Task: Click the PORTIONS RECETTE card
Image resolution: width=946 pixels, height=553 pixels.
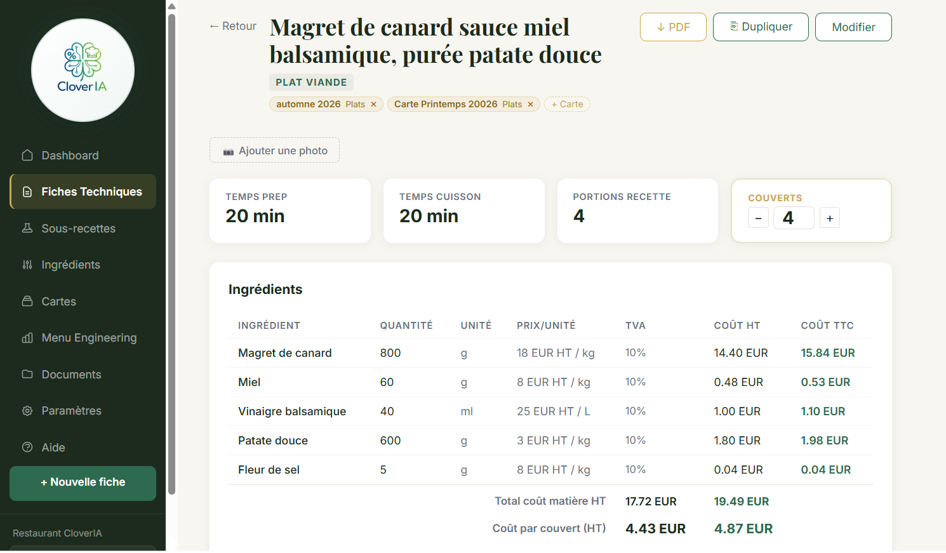Action: pyautogui.click(x=637, y=211)
